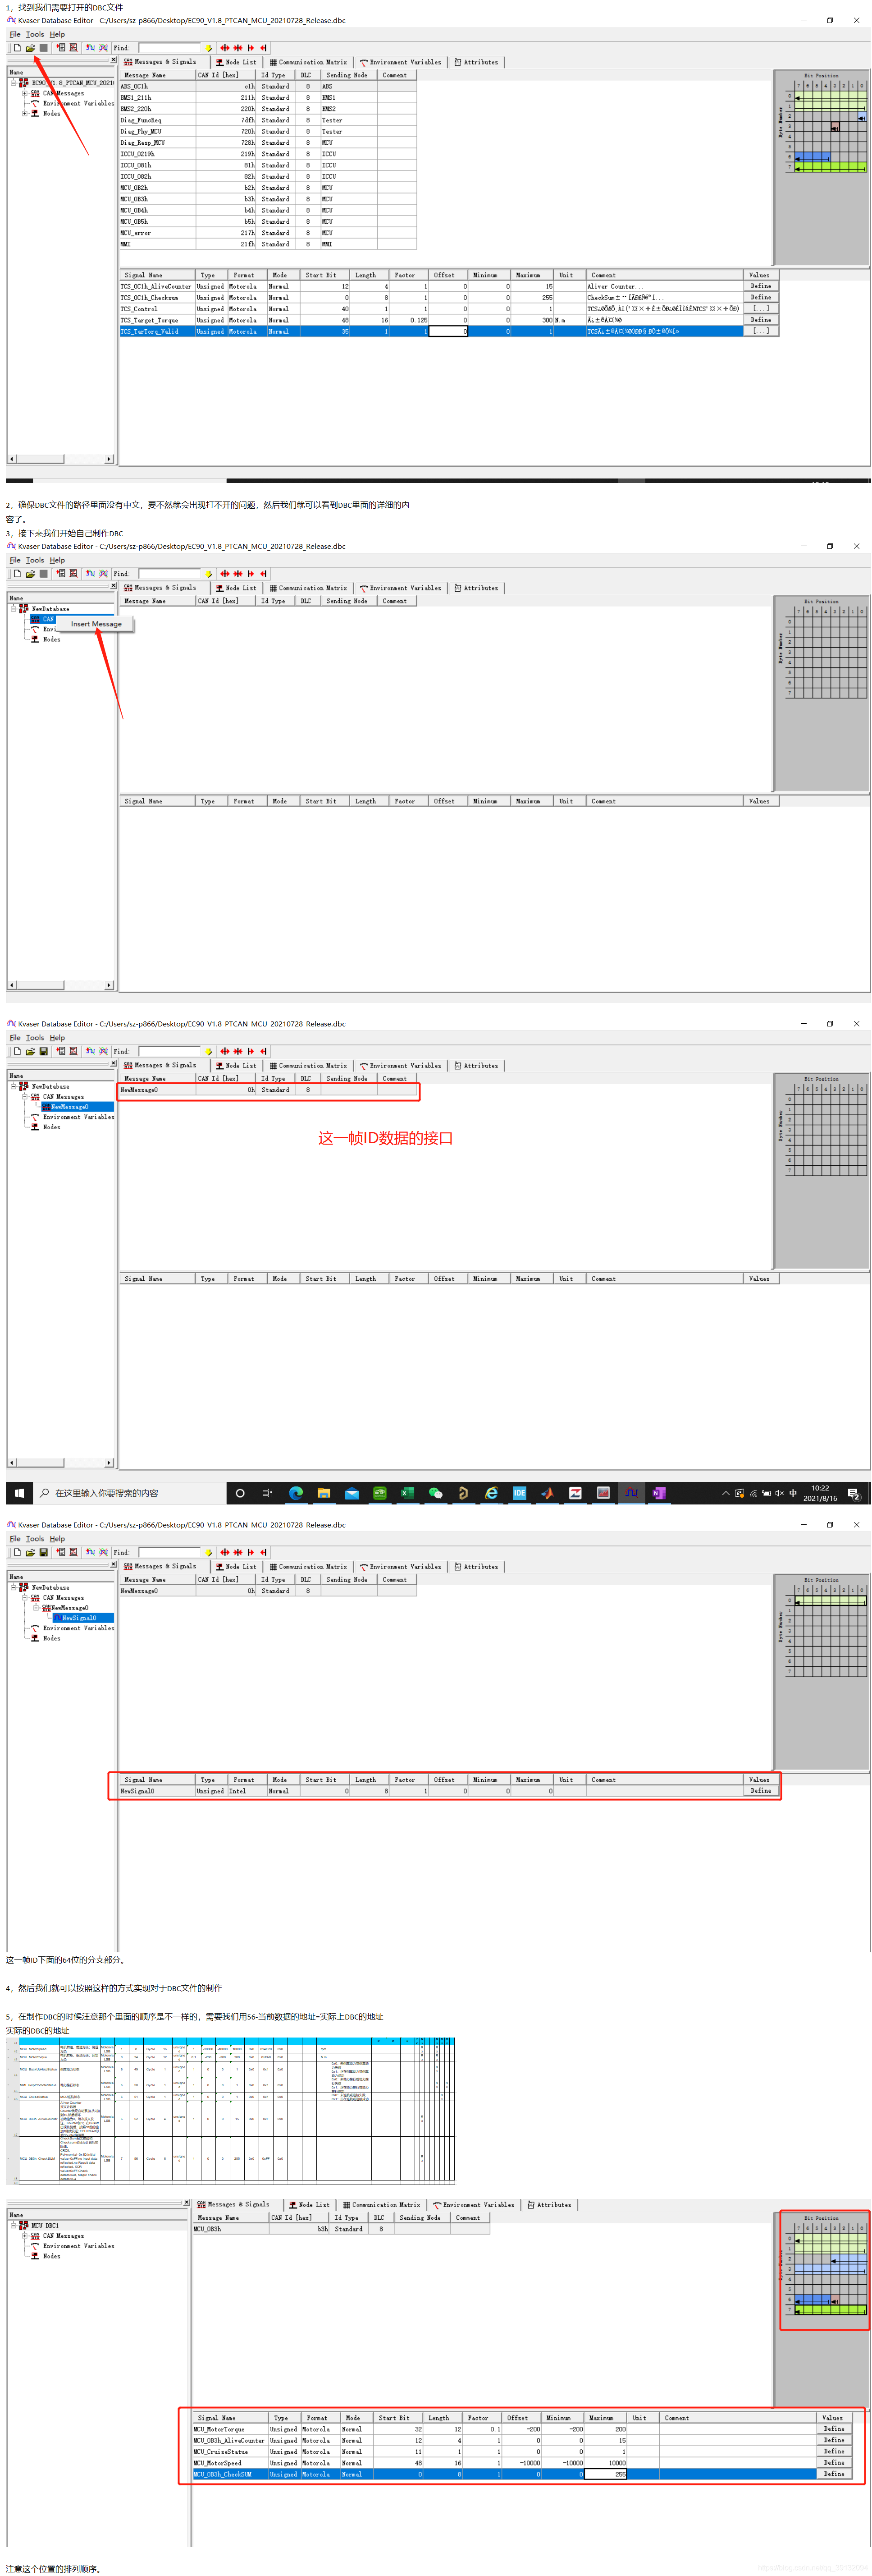This screenshot has width=872, height=2576.
Task: Open Attributes tab in NewSignal0 window
Action: tap(476, 1567)
